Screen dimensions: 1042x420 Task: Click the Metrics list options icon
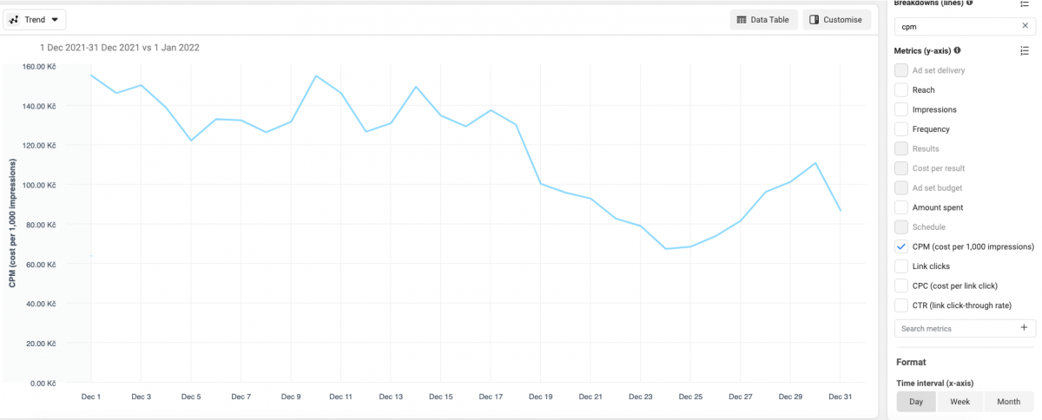tap(1025, 51)
